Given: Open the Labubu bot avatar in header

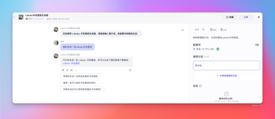Looking at the screenshot, I should coord(21,17).
